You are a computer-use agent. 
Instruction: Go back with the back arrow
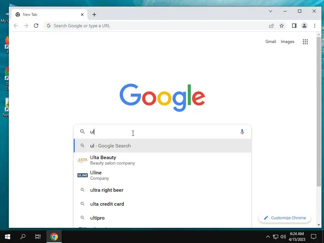(x=16, y=26)
